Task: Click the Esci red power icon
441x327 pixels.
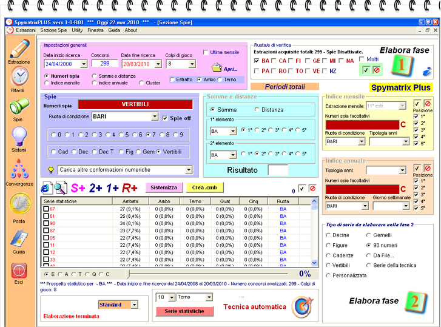Action: [19, 271]
